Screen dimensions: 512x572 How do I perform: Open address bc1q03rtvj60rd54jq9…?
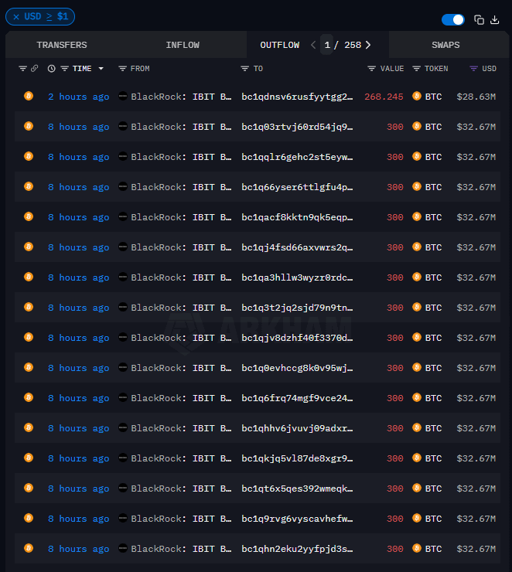[x=297, y=127]
